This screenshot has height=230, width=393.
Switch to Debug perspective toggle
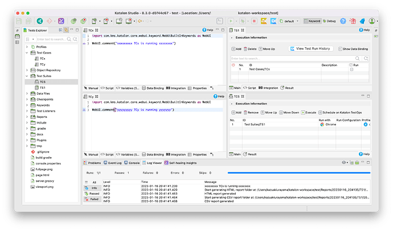point(329,21)
